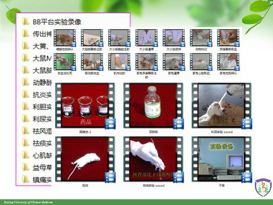Select the folder icon next to 利胆实
This screenshot has width=273, height=205.
click(26, 106)
